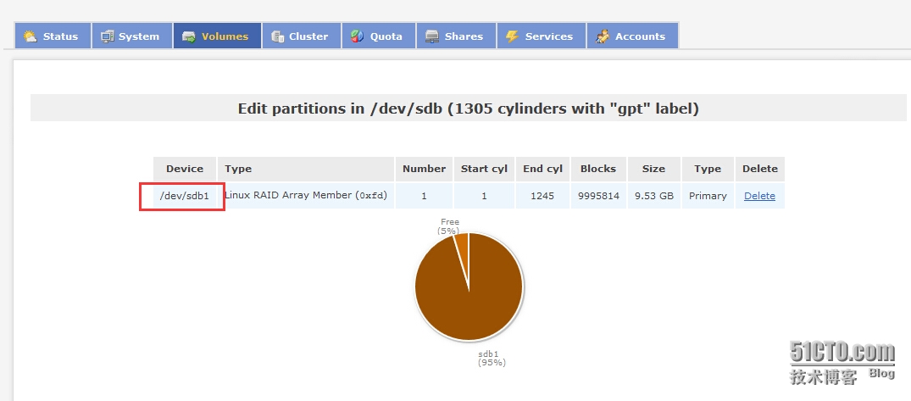911x401 pixels.
Task: Click the 9995814 blocks value
Action: (598, 196)
